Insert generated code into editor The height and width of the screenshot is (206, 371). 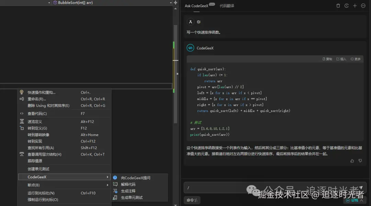click(x=341, y=59)
